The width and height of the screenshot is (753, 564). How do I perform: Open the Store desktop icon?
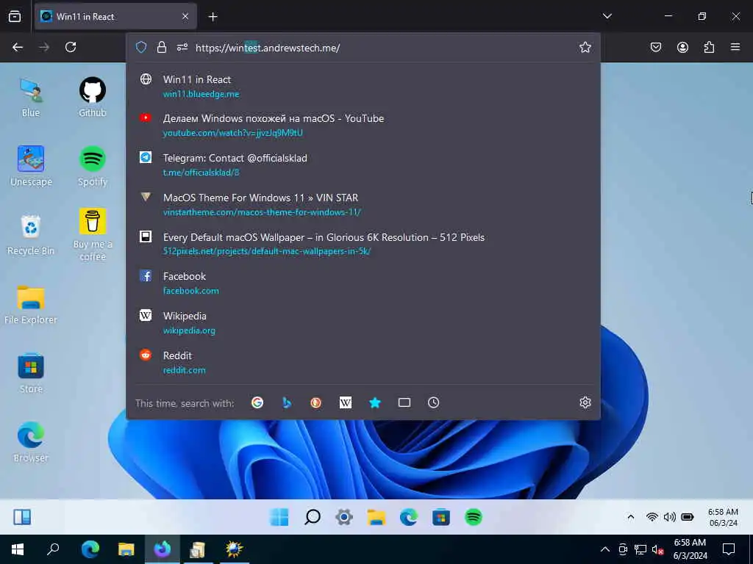tap(31, 374)
